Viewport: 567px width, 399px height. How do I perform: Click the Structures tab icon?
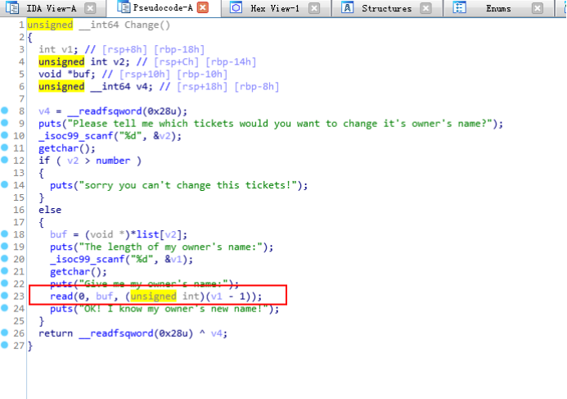coord(347,8)
